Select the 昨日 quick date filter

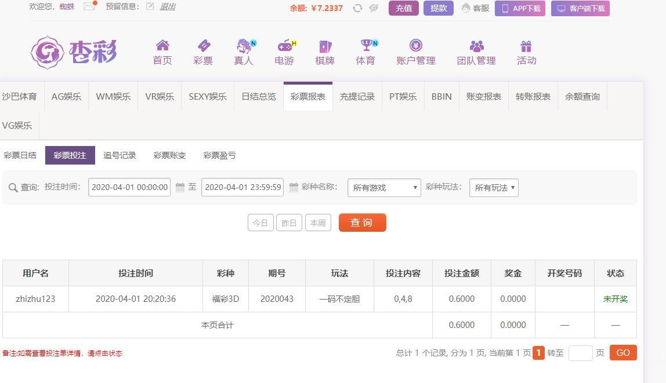[288, 223]
